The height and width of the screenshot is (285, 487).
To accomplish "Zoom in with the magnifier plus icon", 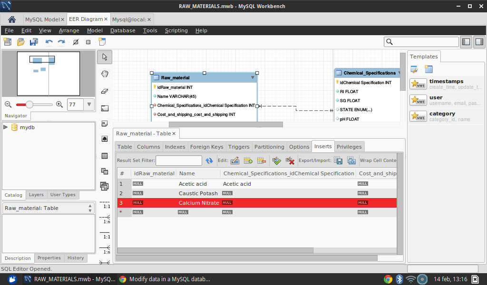I will coord(59,104).
